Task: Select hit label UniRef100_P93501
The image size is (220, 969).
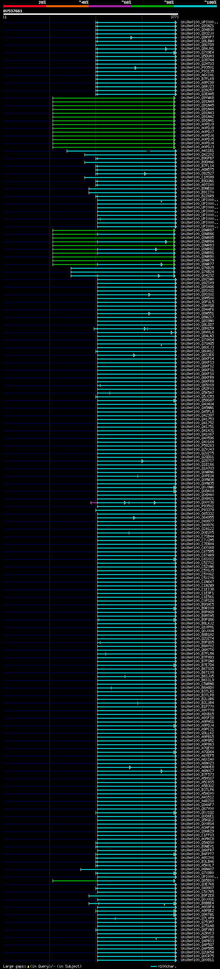Action: click(197, 68)
